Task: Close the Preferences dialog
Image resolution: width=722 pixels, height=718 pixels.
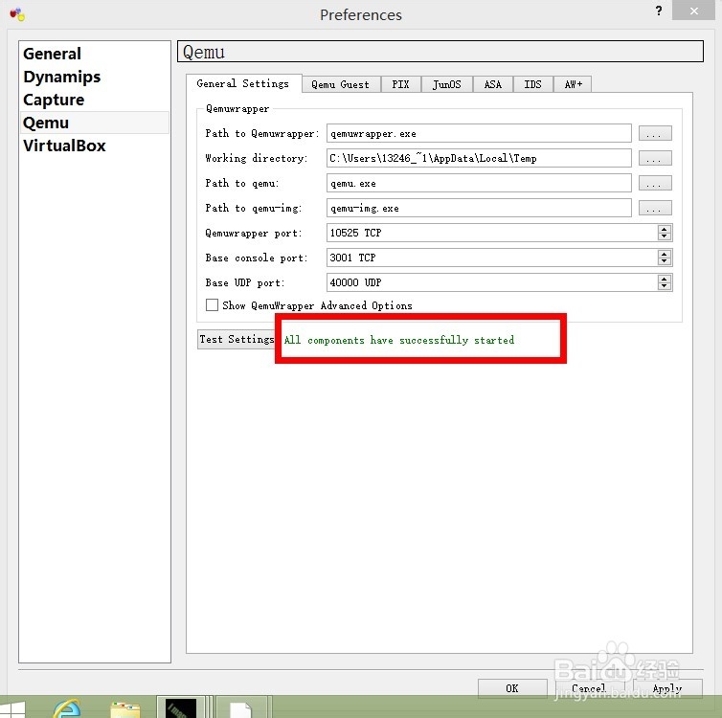Action: [693, 11]
